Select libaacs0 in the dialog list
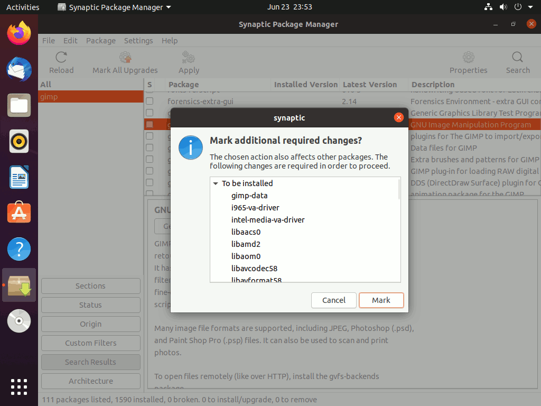The width and height of the screenshot is (541, 406). (x=246, y=232)
